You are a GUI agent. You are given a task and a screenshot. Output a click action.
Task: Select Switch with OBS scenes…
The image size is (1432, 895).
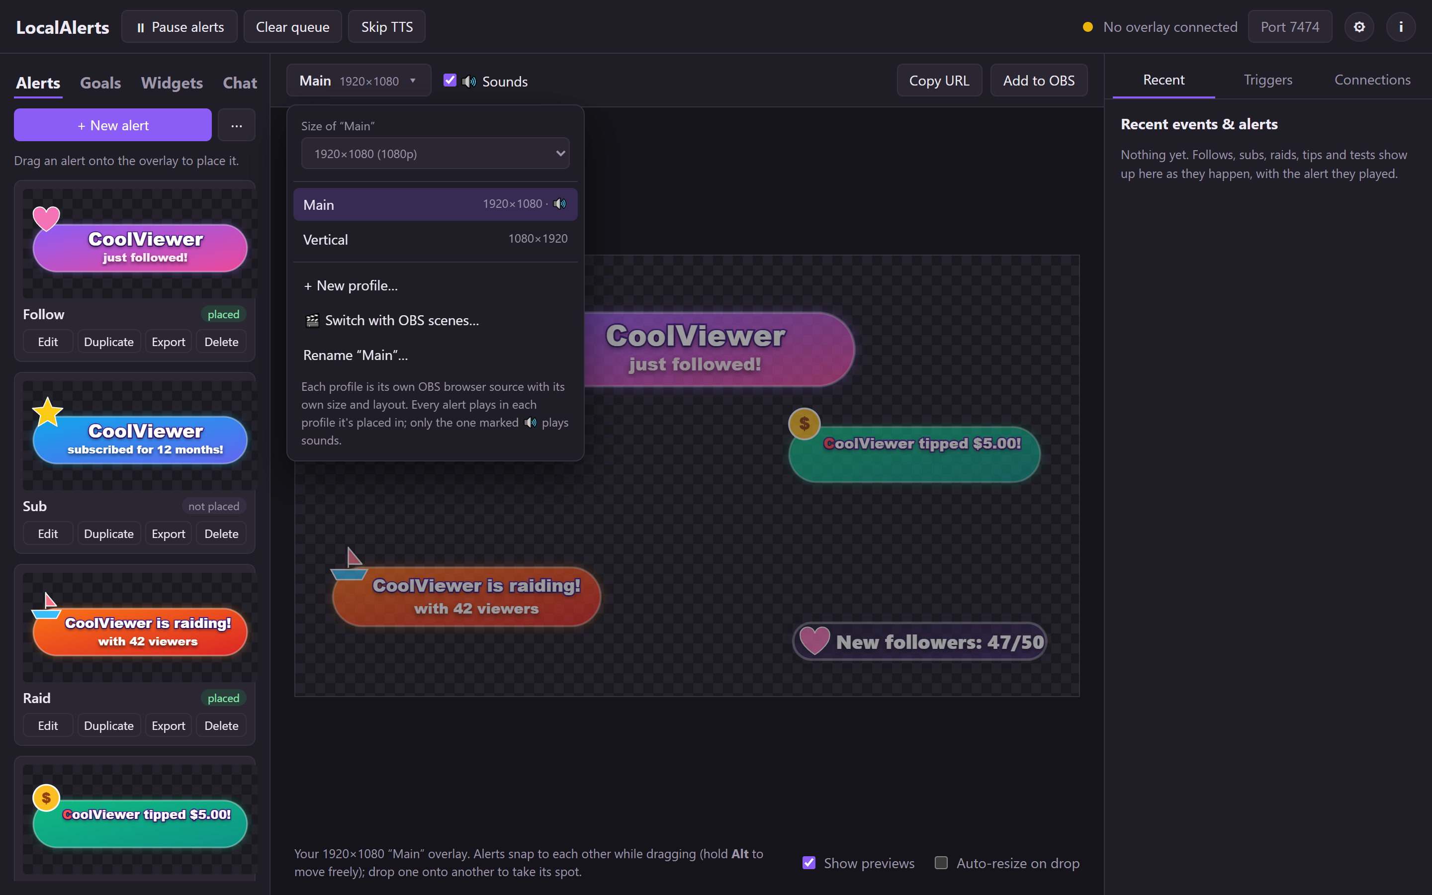(436, 320)
